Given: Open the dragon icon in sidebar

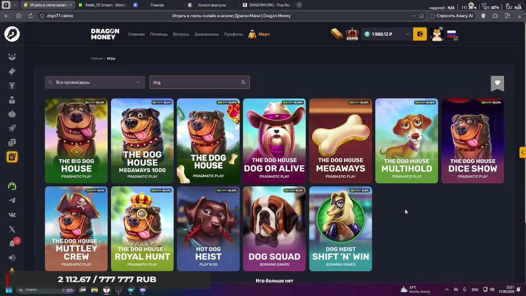Looking at the screenshot, I should 12,86.
